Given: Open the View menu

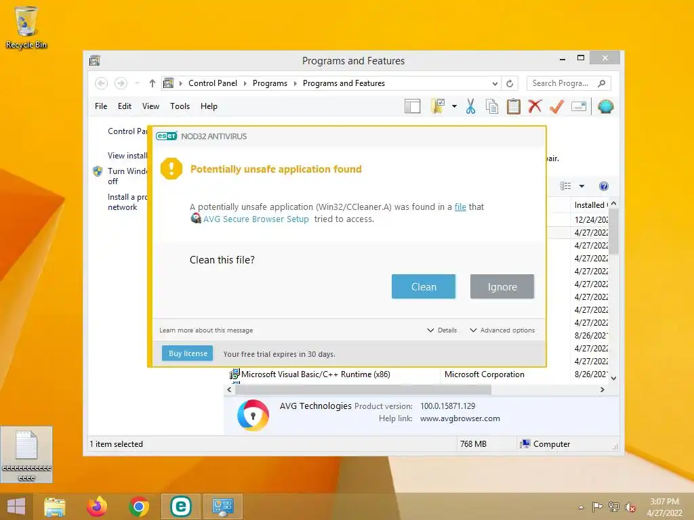Looking at the screenshot, I should point(150,106).
